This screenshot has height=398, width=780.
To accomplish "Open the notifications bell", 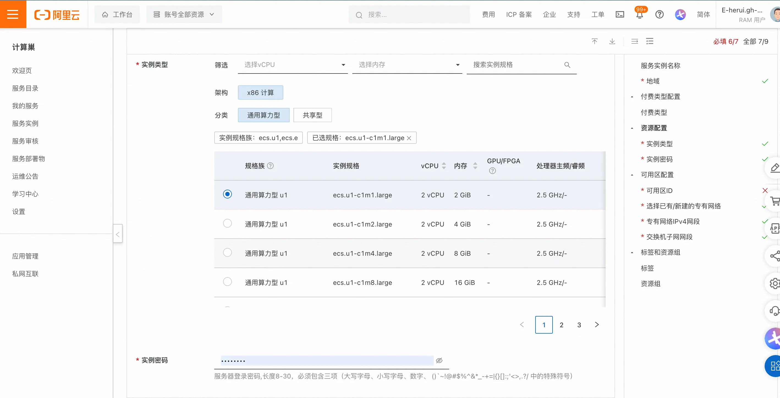I will 639,15.
